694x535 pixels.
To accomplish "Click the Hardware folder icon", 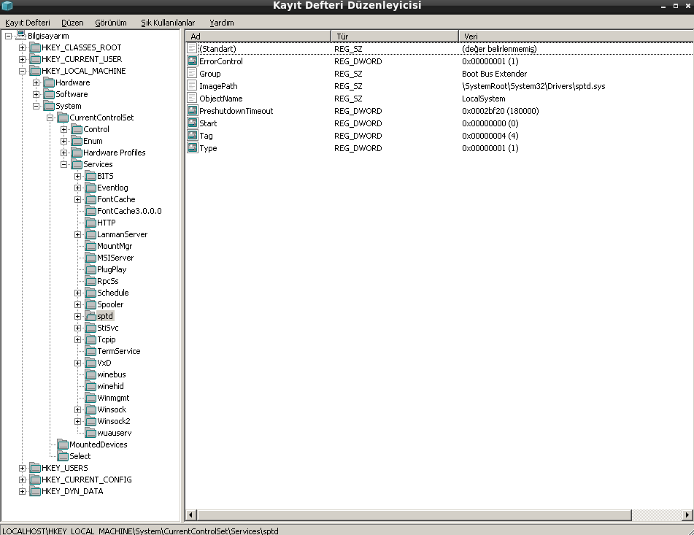I will pos(49,82).
